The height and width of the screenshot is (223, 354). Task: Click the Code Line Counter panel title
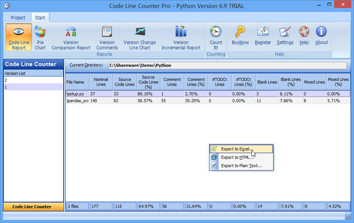(x=34, y=64)
